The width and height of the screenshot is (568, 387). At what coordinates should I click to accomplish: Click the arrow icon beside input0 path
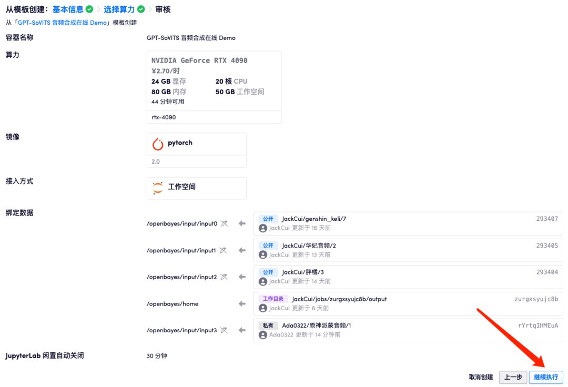coord(242,223)
